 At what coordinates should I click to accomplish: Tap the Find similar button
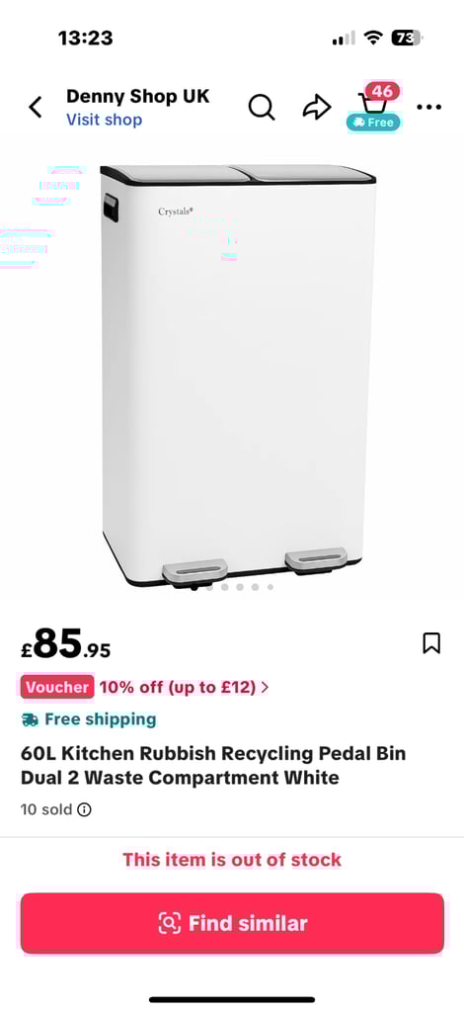(x=232, y=923)
